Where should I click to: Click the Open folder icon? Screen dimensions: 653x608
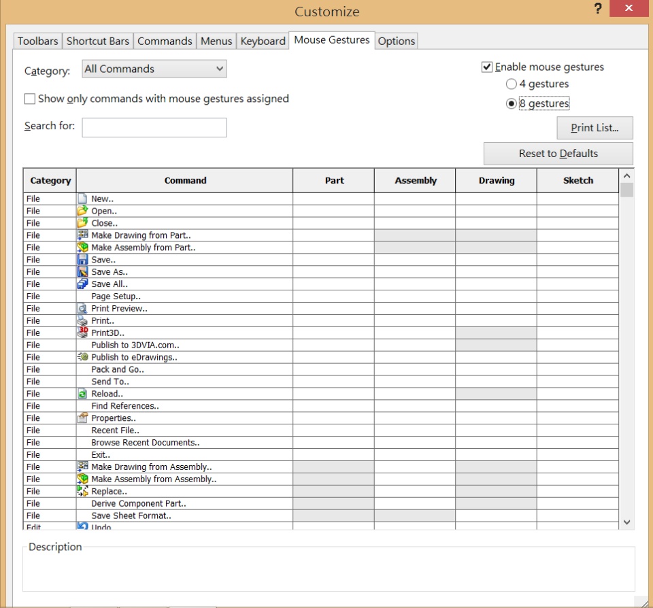point(82,211)
